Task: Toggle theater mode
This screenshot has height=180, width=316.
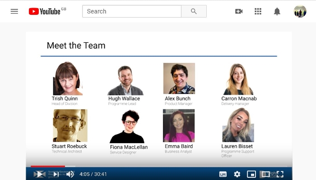Action: coord(265,174)
